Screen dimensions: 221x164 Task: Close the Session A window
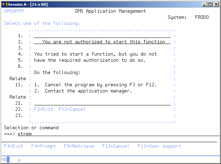tap(216, 4)
